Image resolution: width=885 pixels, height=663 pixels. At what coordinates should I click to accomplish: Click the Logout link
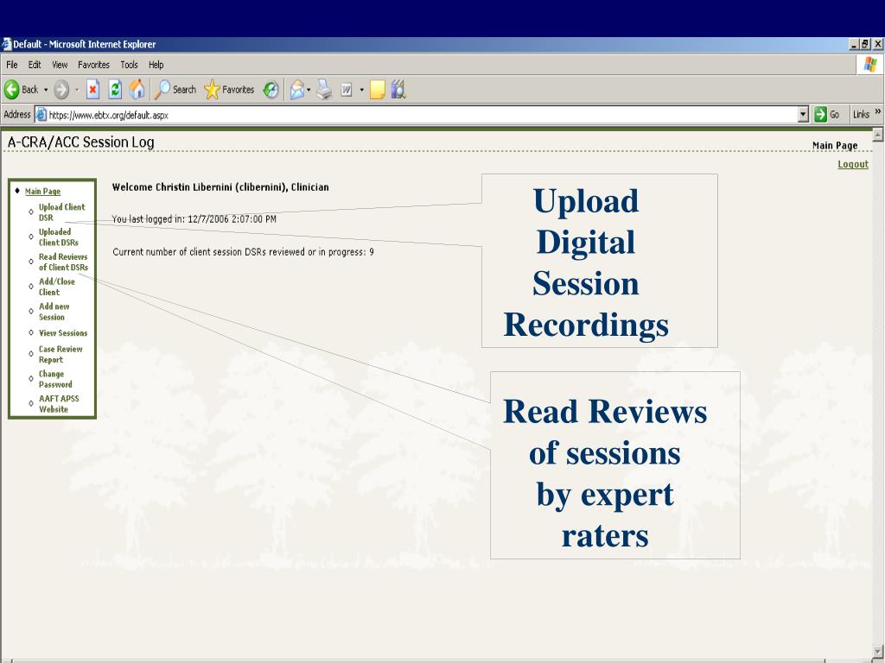pyautogui.click(x=853, y=164)
